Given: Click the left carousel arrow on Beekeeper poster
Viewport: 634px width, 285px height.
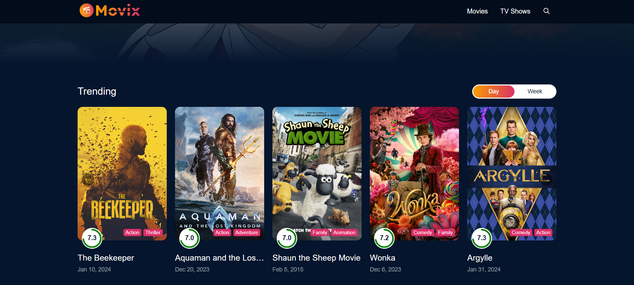Looking at the screenshot, I should coord(88,179).
